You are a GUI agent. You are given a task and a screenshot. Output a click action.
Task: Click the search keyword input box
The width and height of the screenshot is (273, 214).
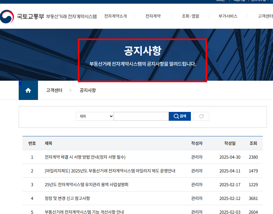coord(141,116)
